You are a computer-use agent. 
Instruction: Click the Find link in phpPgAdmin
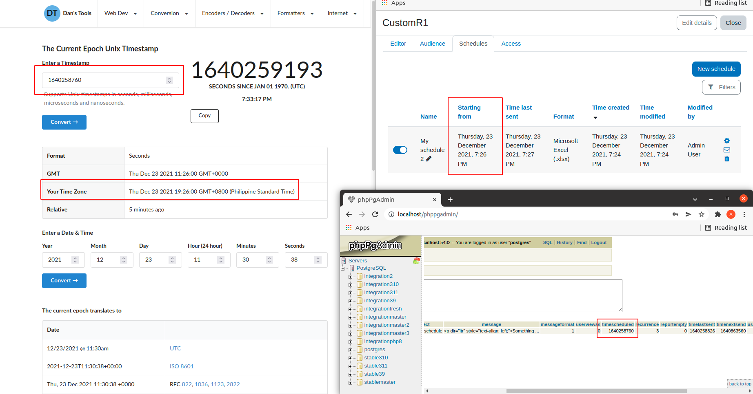582,242
